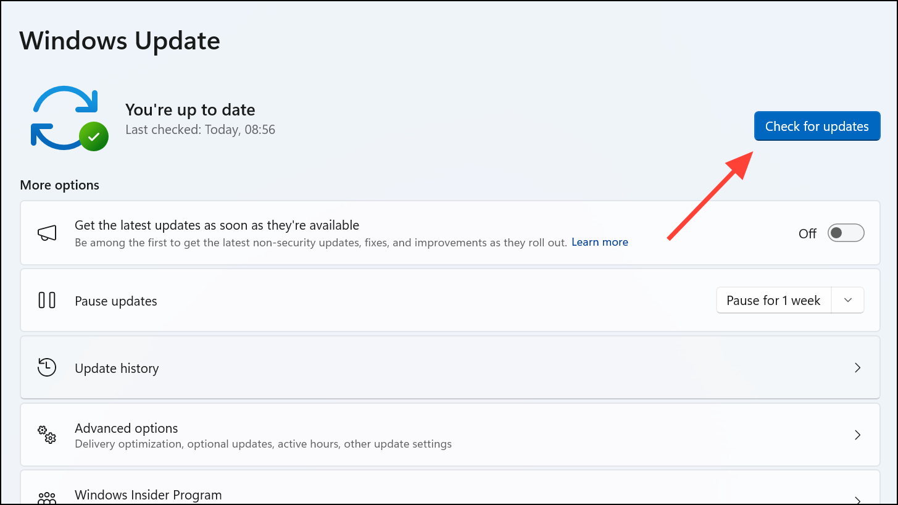Open the Learn more link
The image size is (898, 505).
coord(600,242)
